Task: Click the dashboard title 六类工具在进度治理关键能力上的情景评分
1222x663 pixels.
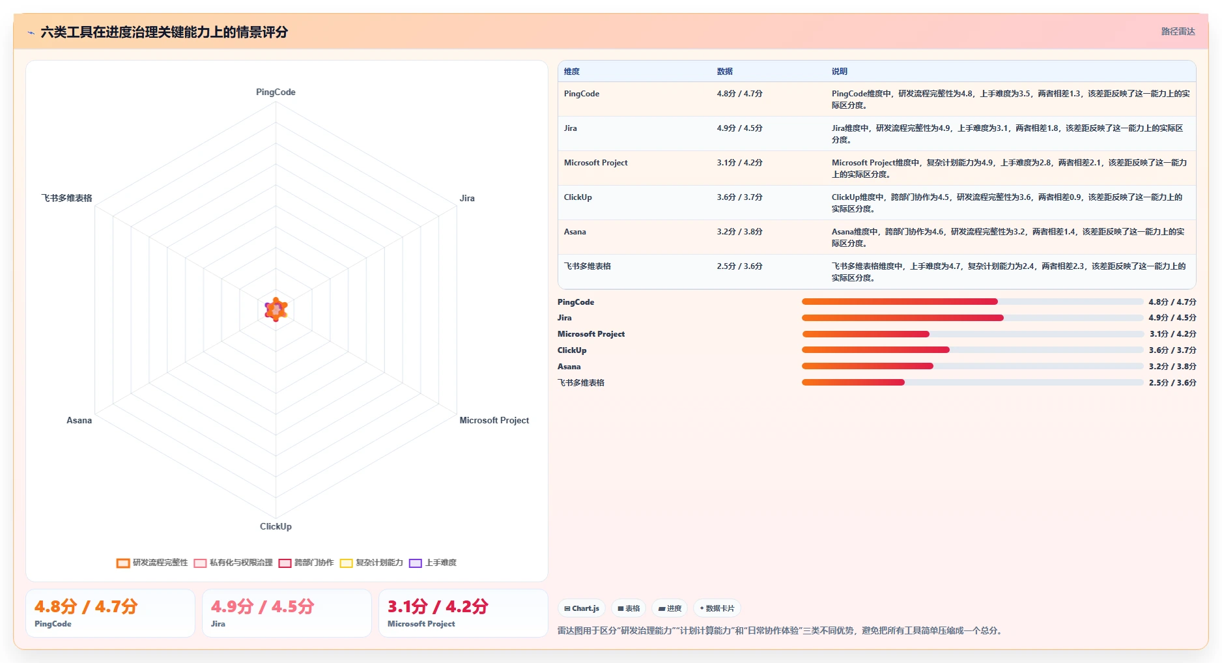Action: (x=164, y=32)
